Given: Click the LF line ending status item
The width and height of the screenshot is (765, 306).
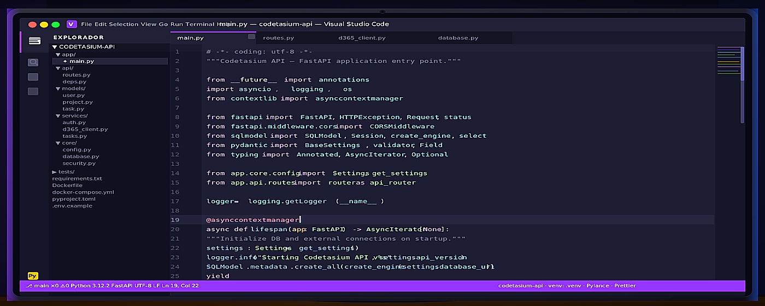Looking at the screenshot, I should (x=156, y=286).
